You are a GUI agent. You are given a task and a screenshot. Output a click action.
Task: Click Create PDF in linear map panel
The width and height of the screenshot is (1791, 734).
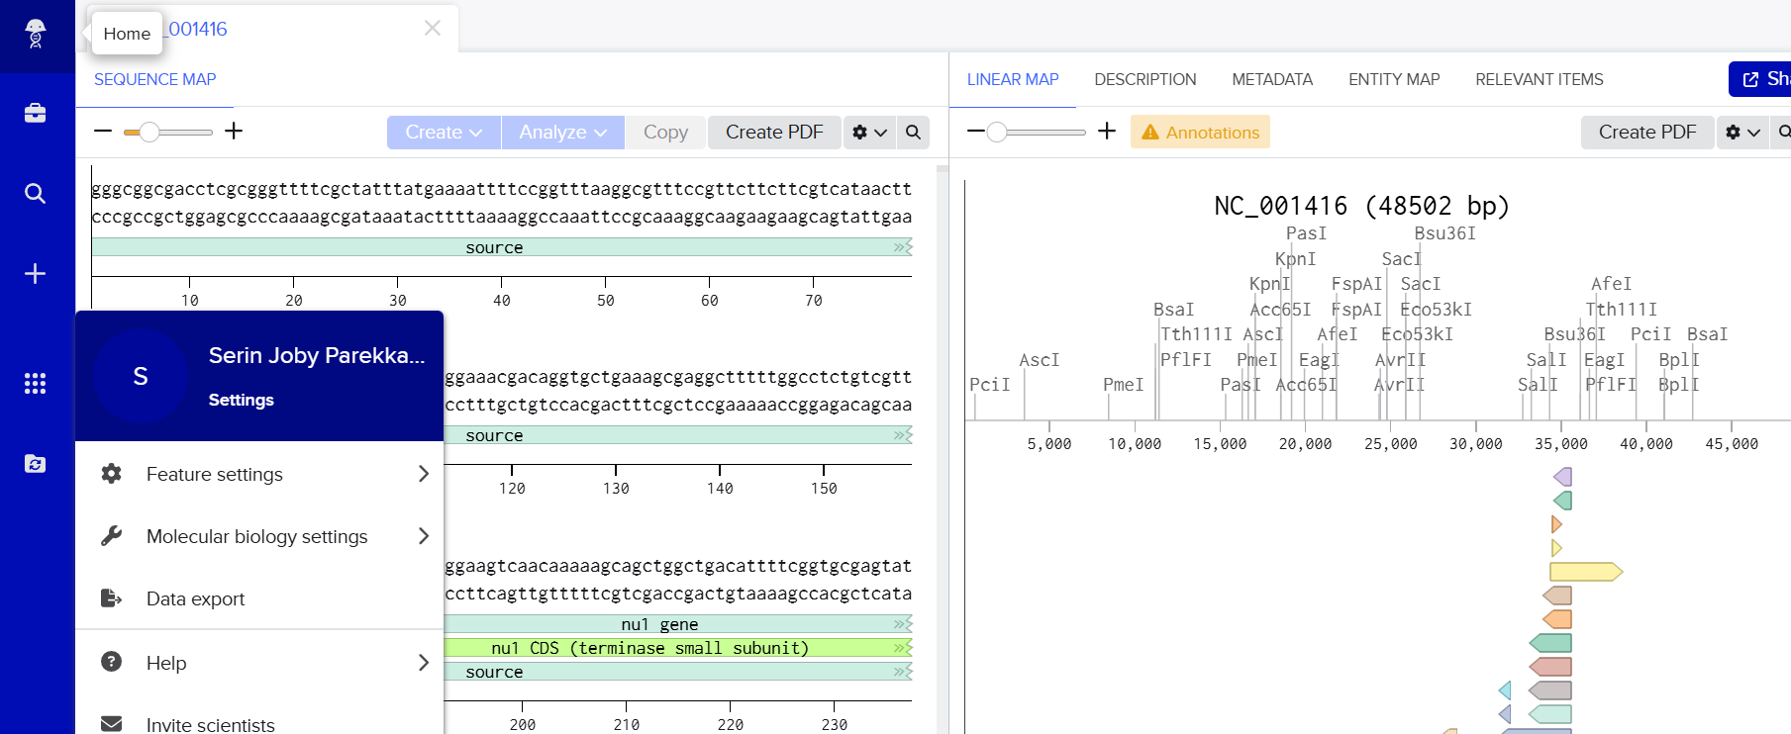(1646, 133)
